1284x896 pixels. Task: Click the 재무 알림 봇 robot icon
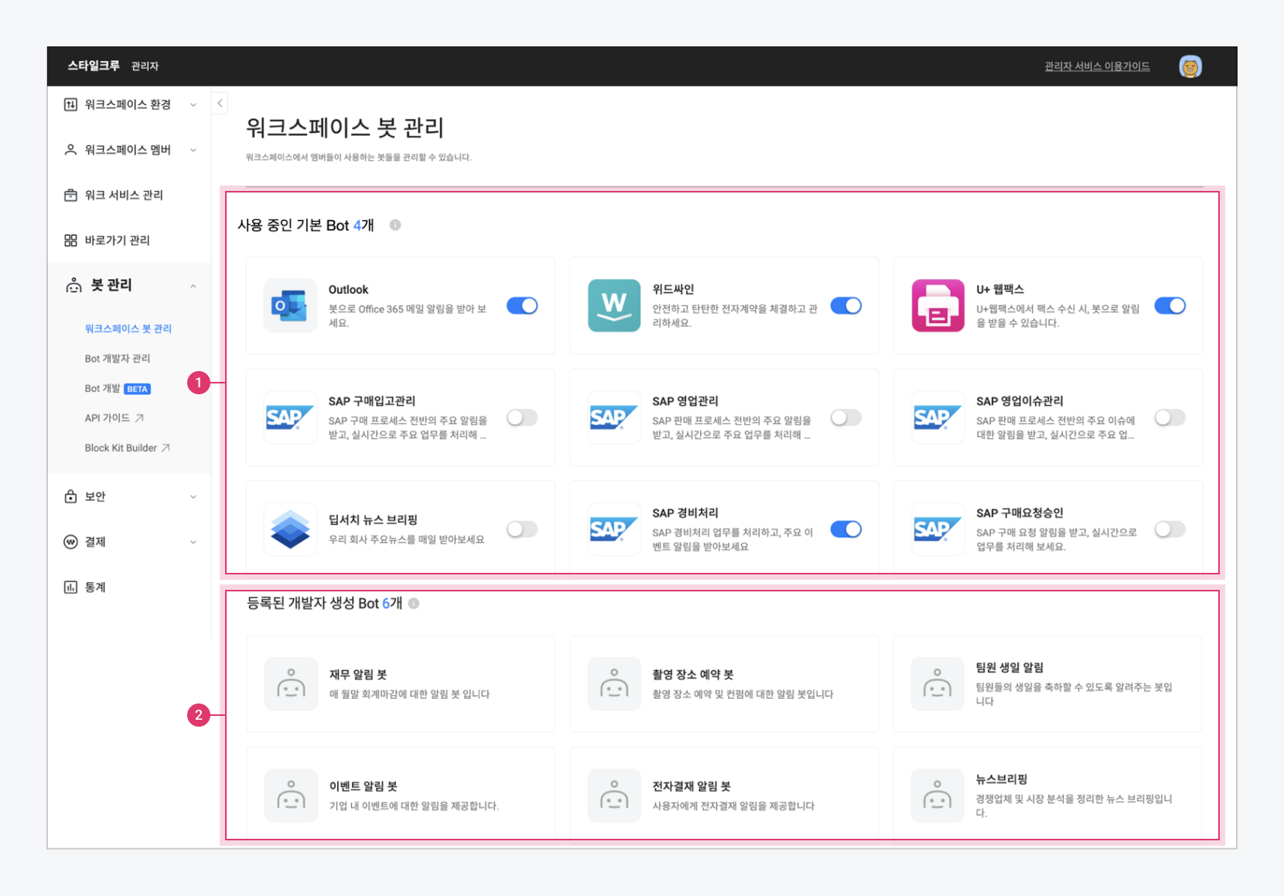tap(291, 684)
